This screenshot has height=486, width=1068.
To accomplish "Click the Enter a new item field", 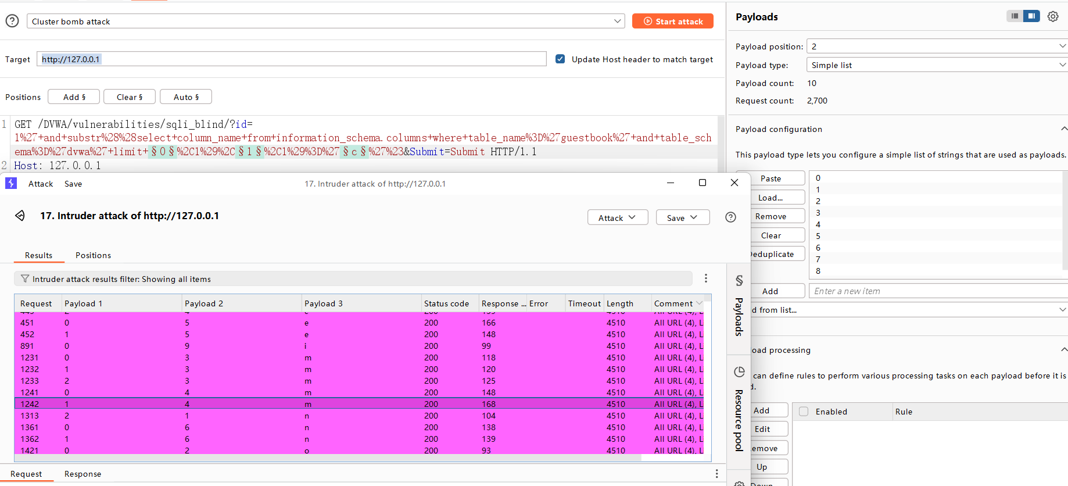I will click(x=938, y=291).
